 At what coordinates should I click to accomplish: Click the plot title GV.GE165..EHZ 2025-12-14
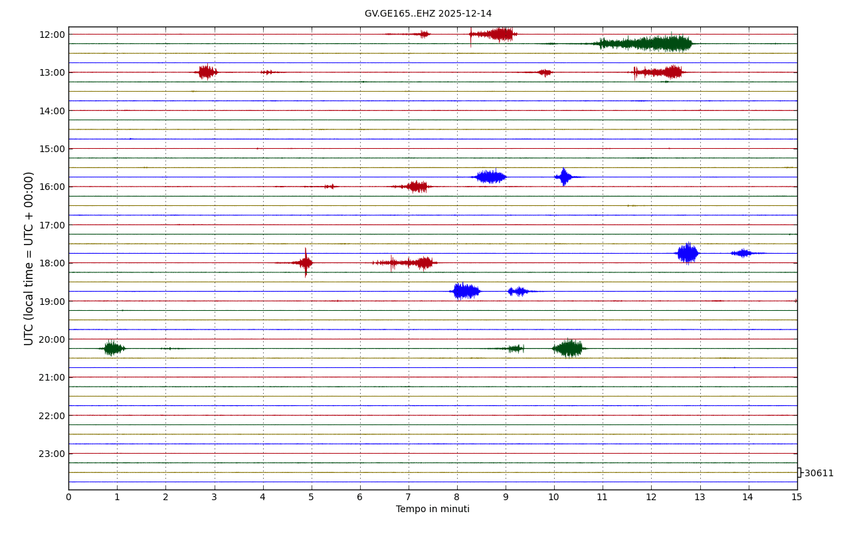(428, 14)
